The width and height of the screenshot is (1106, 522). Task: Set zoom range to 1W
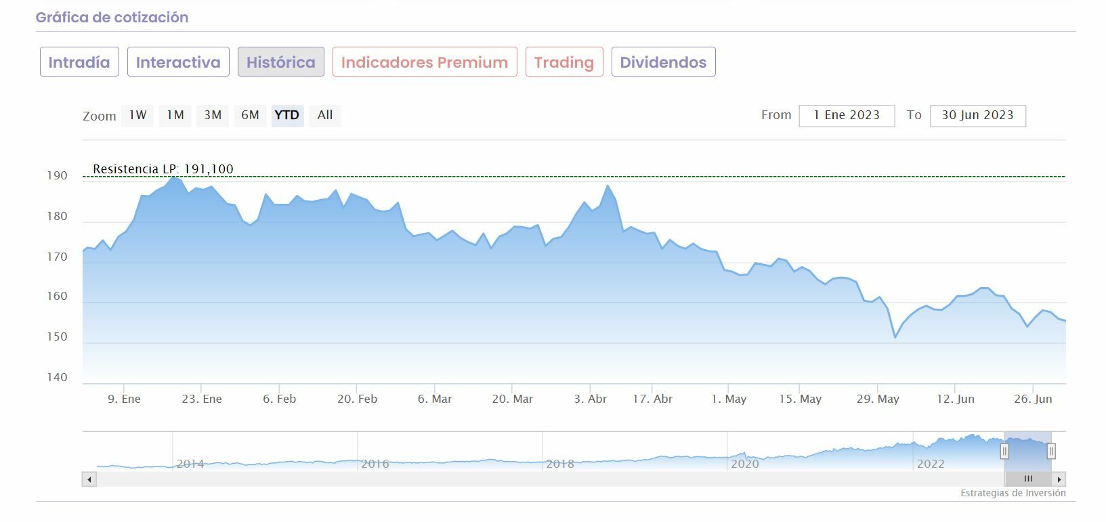137,115
